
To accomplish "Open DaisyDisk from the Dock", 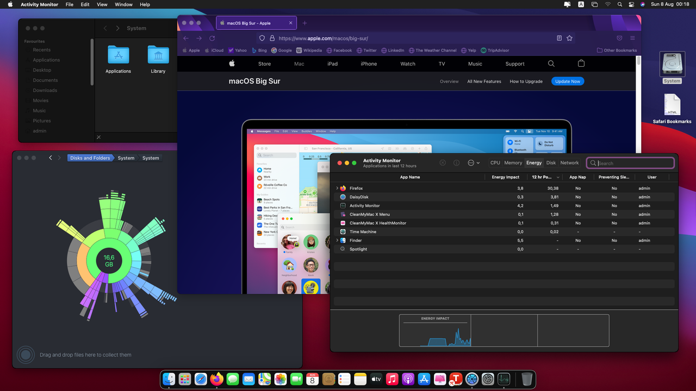I will (x=471, y=379).
